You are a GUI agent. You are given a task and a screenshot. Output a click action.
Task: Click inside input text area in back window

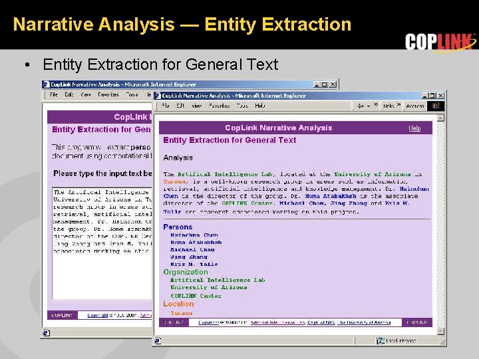coord(102,243)
